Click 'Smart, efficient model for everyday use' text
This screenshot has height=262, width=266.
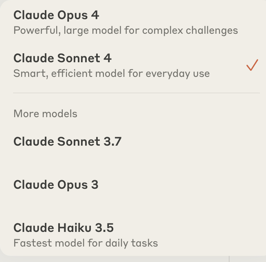[112, 74]
